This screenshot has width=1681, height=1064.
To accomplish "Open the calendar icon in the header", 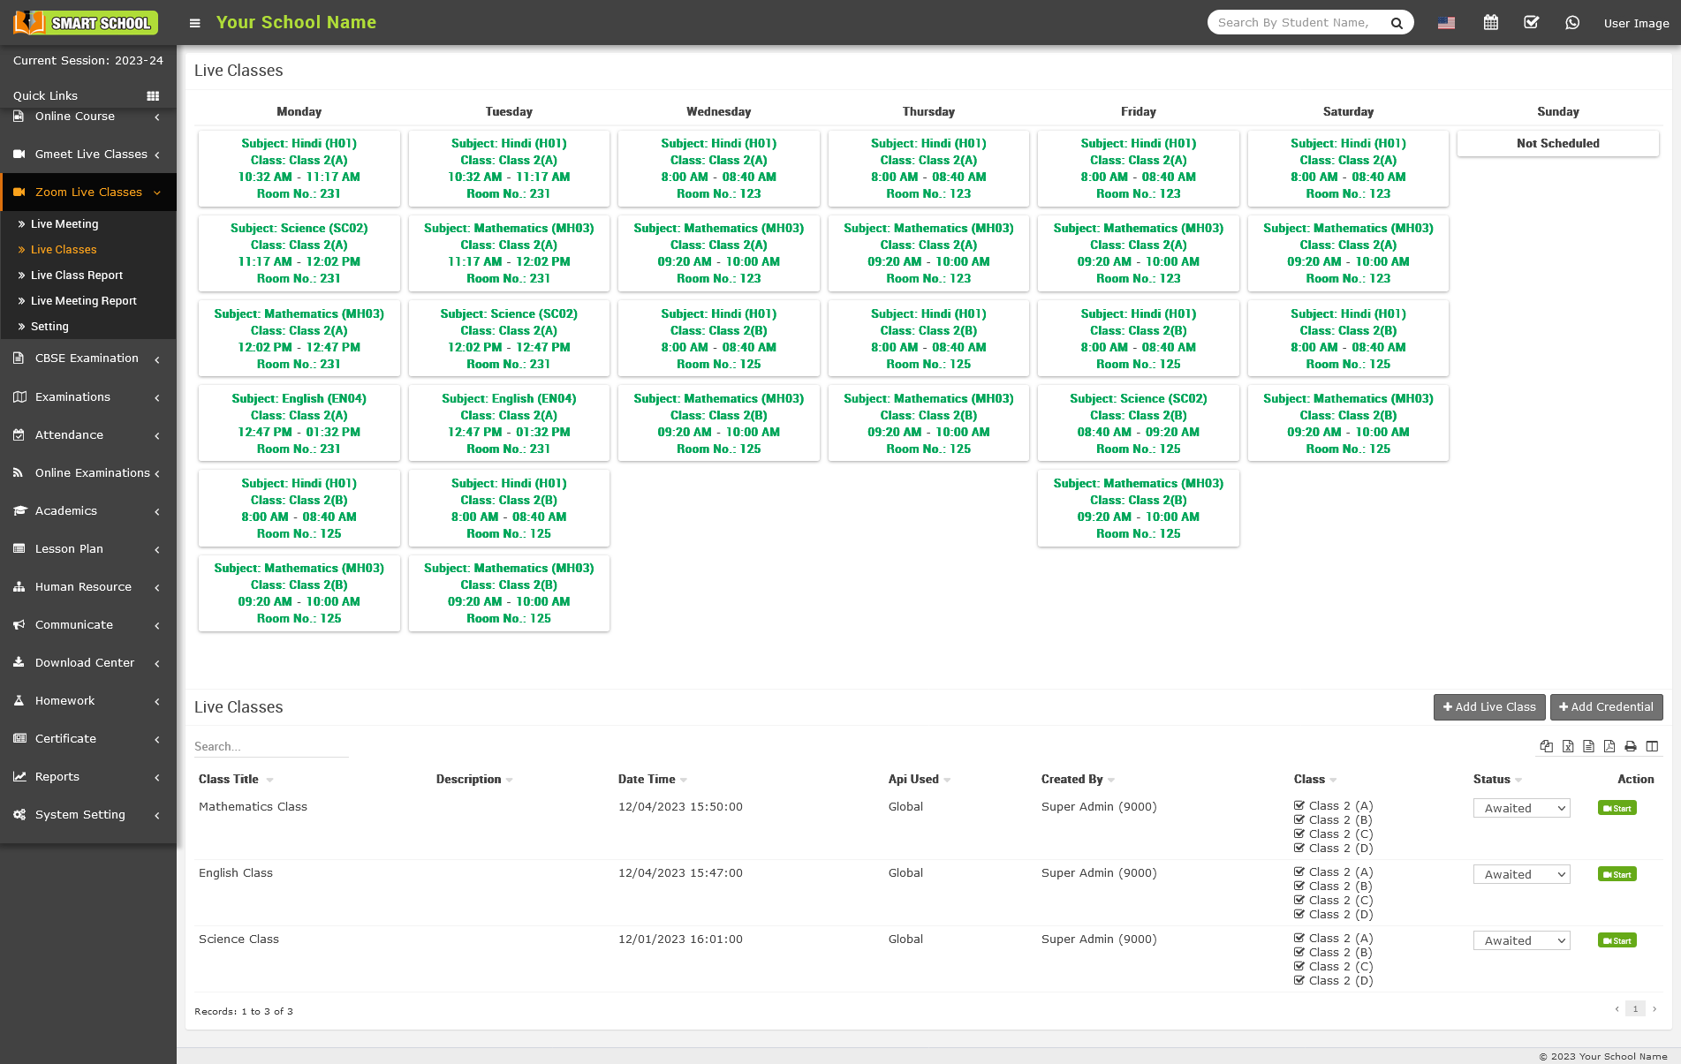I will click(x=1491, y=23).
